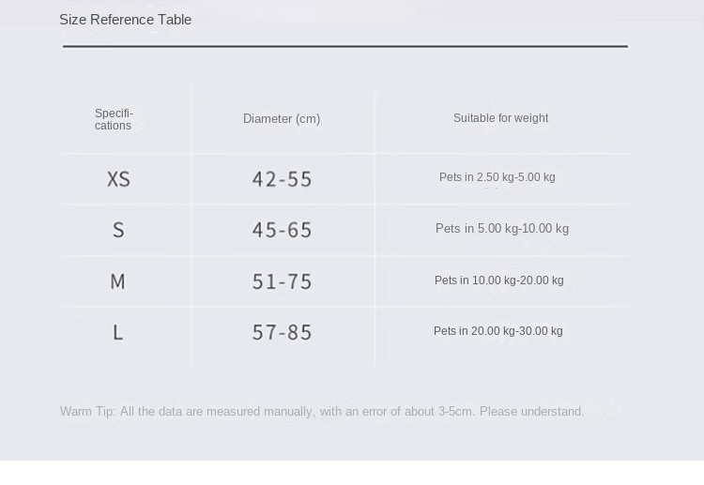Click Pets in 20.00 kg-30.00 kg text
Screen dimensions: 704x485
(x=497, y=331)
